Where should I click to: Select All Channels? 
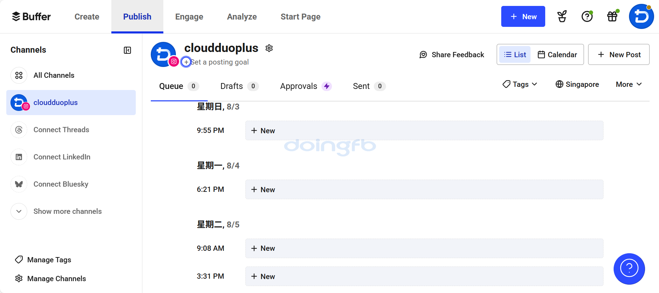point(71,75)
